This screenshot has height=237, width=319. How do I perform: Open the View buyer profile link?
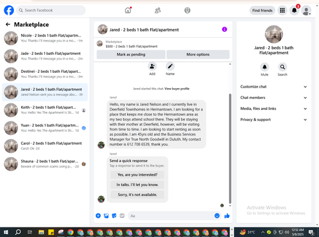(x=177, y=89)
